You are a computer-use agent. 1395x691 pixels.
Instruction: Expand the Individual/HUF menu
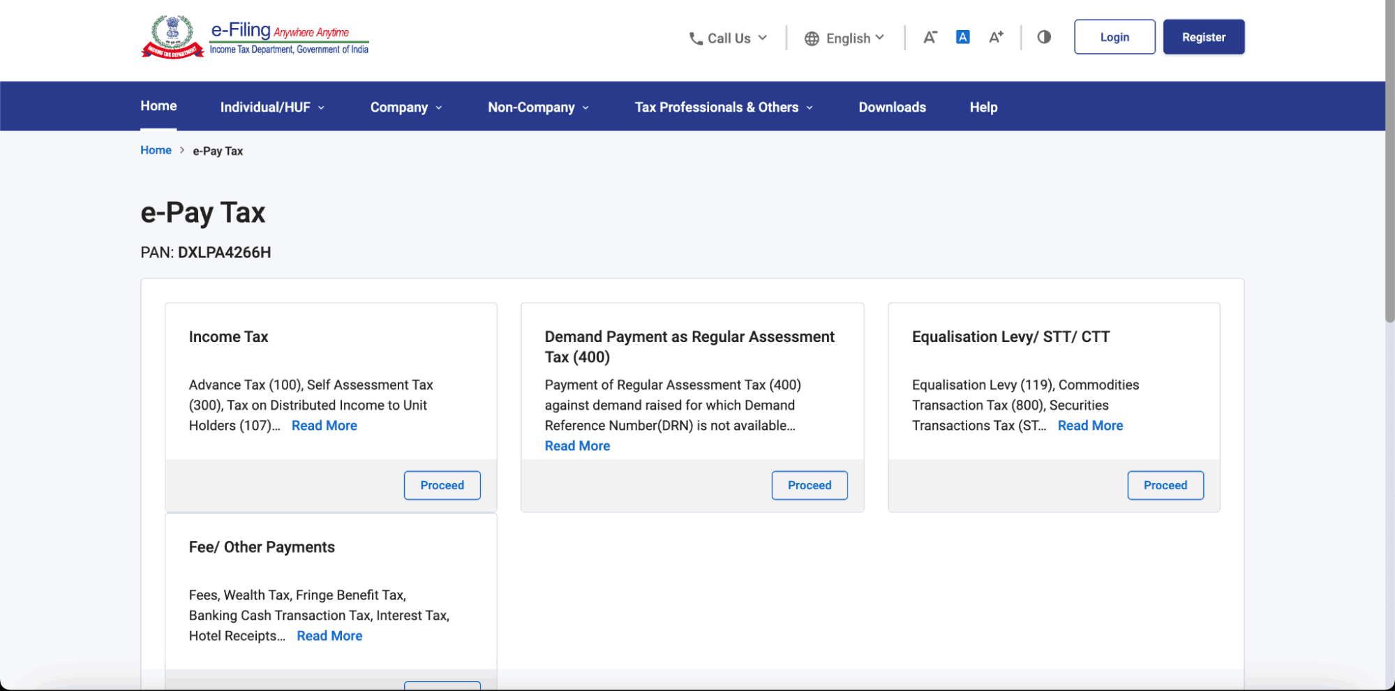pos(272,107)
